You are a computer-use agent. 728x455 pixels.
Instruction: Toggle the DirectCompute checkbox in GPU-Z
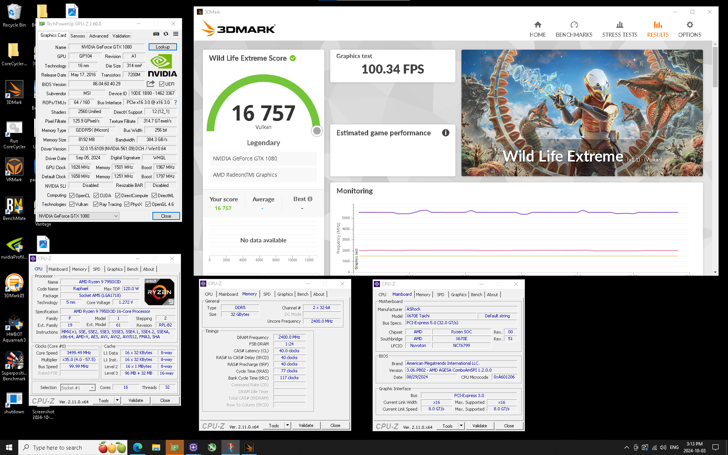pos(118,196)
